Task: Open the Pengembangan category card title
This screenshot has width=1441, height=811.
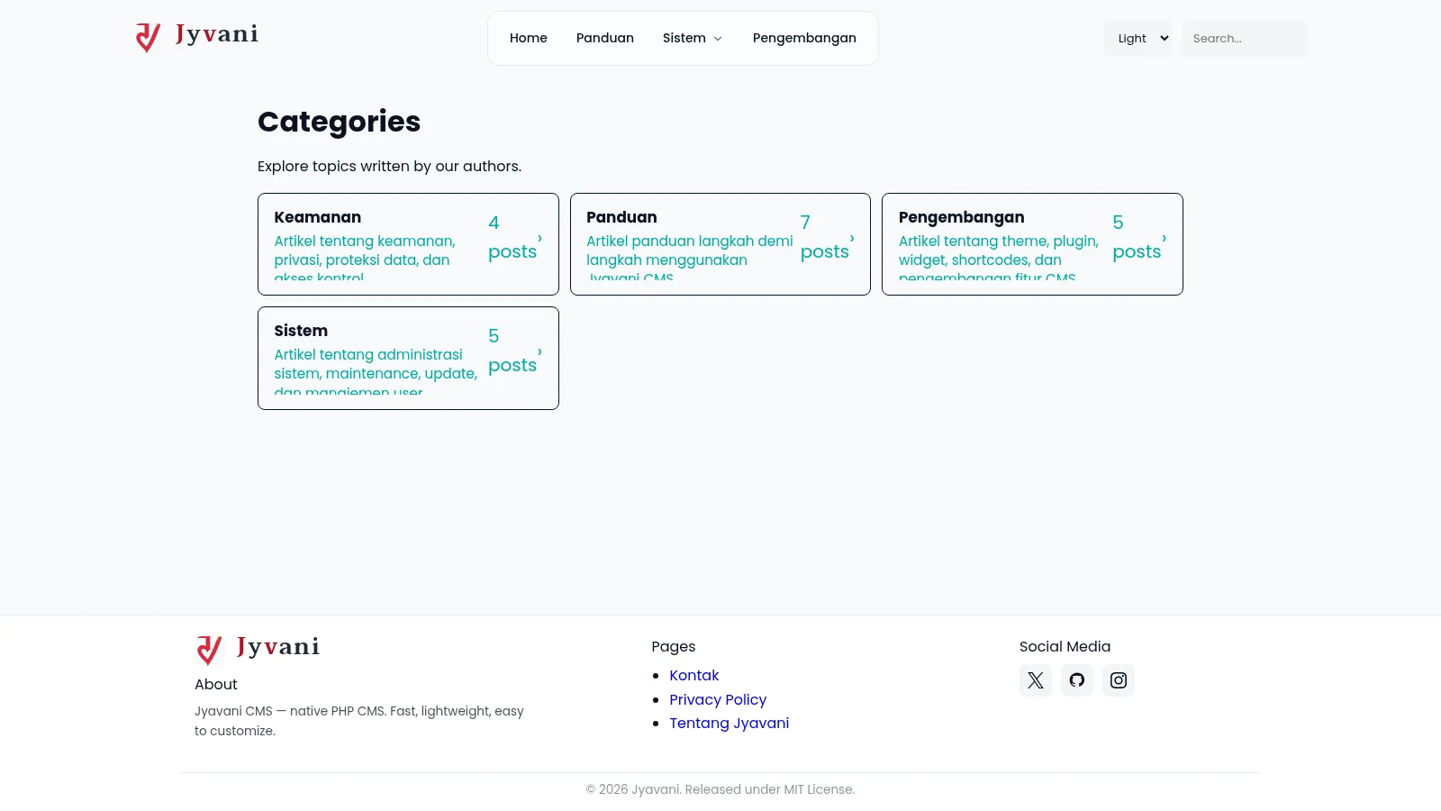Action: pyautogui.click(x=961, y=217)
